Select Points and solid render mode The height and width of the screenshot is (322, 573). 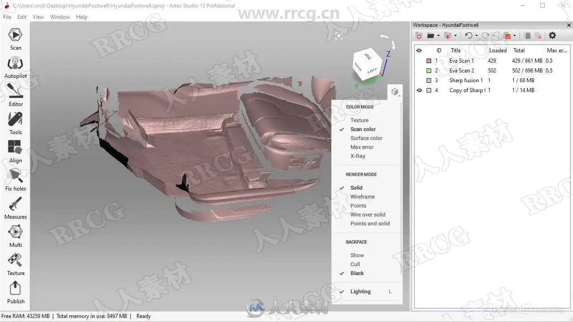pyautogui.click(x=370, y=224)
